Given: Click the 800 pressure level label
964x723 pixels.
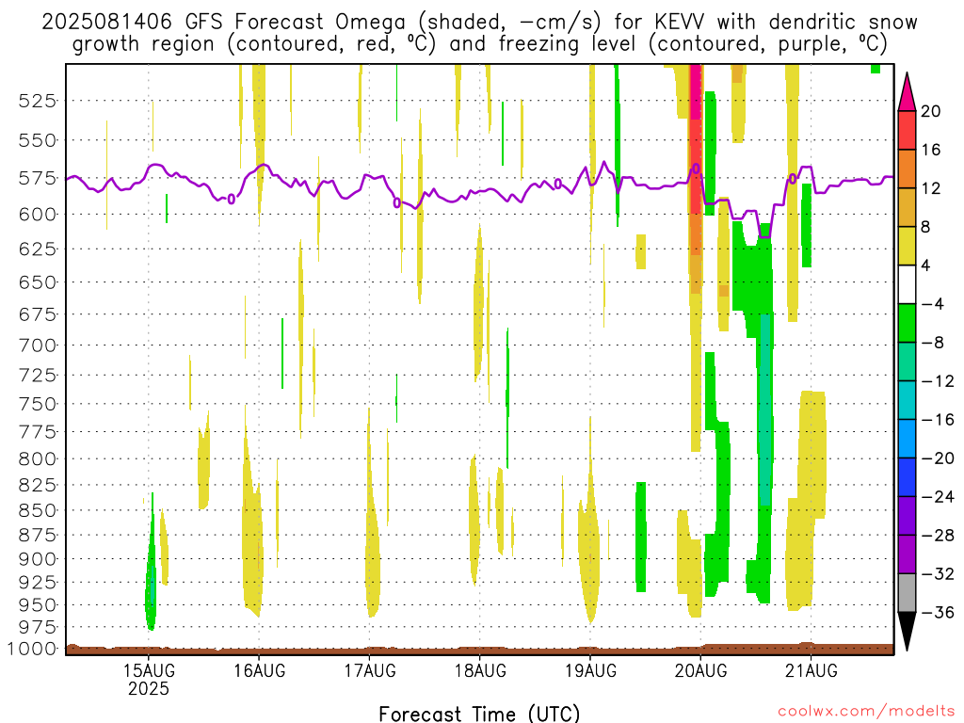Looking at the screenshot, I should coord(38,458).
